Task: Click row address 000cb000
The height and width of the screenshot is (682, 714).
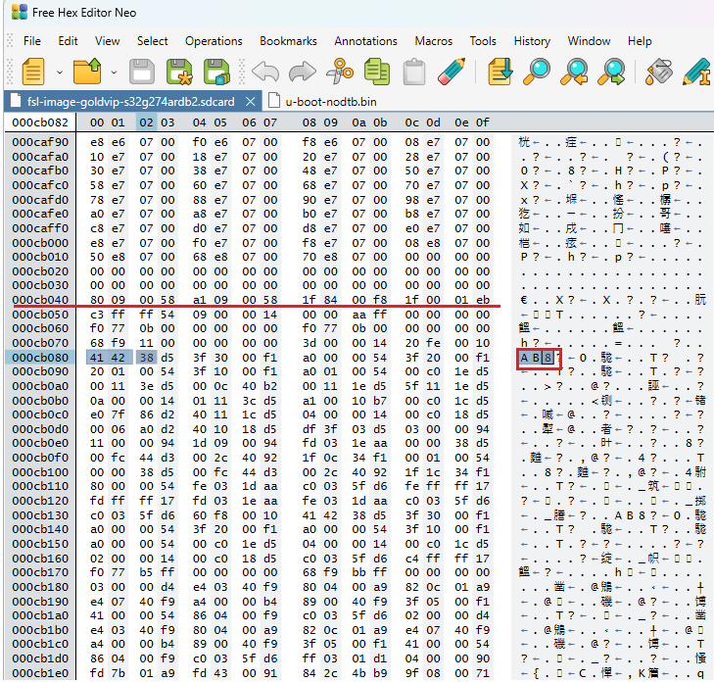Action: [x=40, y=243]
